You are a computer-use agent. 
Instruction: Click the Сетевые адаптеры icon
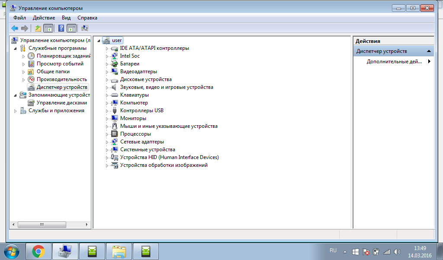tap(114, 142)
